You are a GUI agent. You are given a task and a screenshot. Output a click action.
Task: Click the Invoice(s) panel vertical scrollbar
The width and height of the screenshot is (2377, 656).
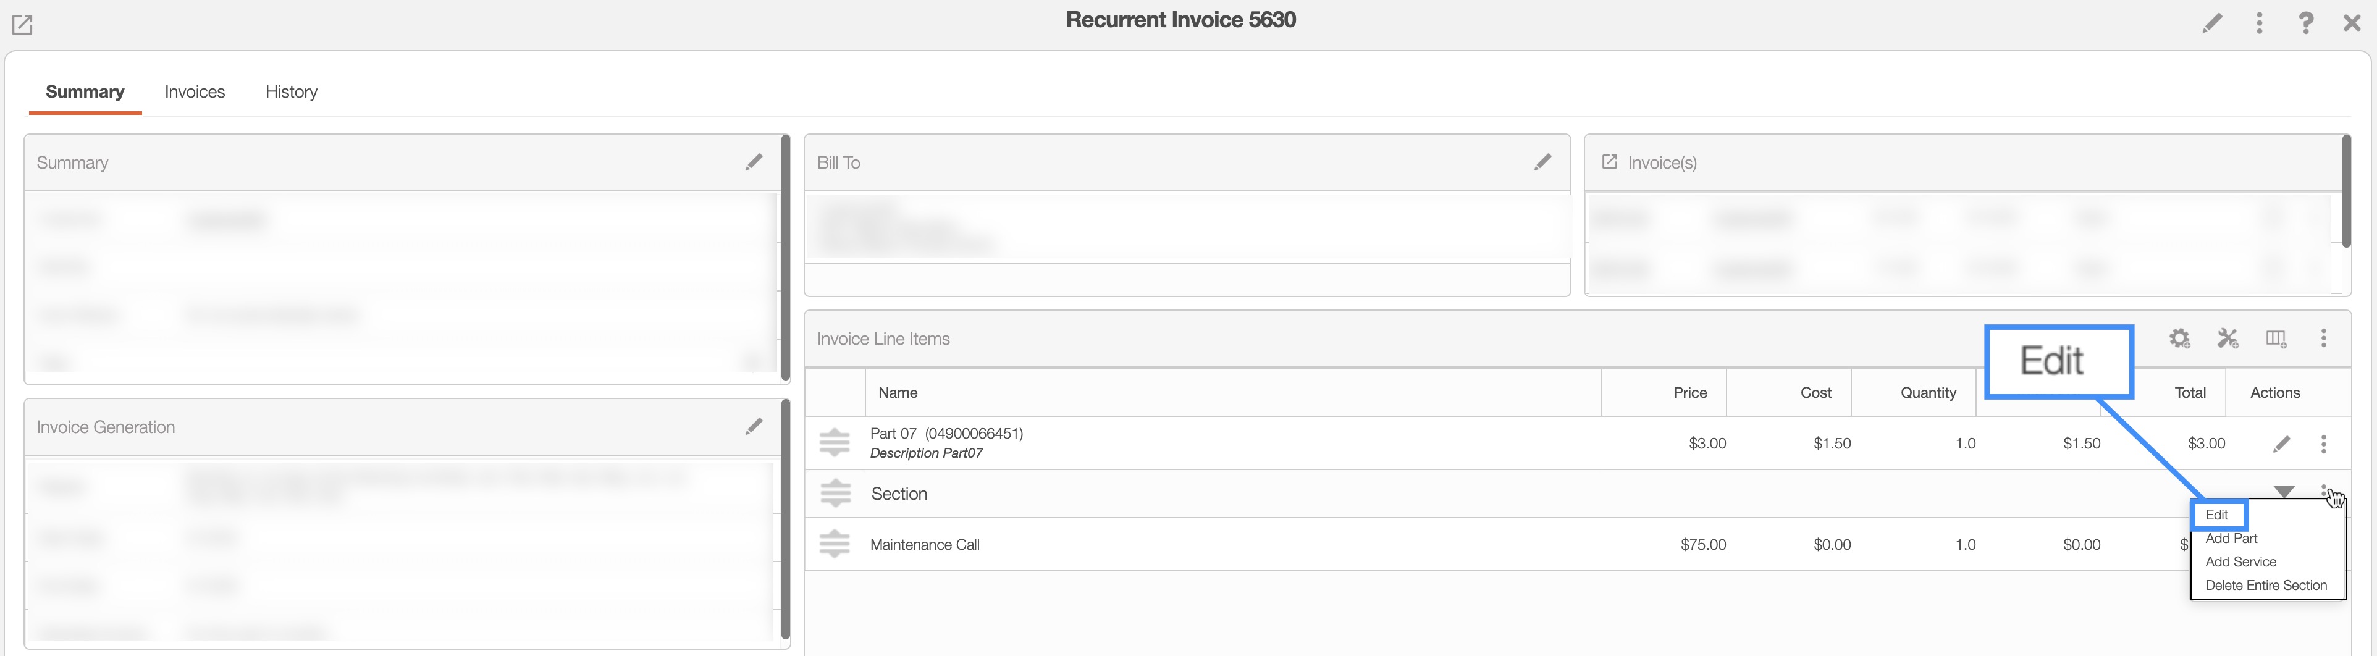pyautogui.click(x=2345, y=194)
